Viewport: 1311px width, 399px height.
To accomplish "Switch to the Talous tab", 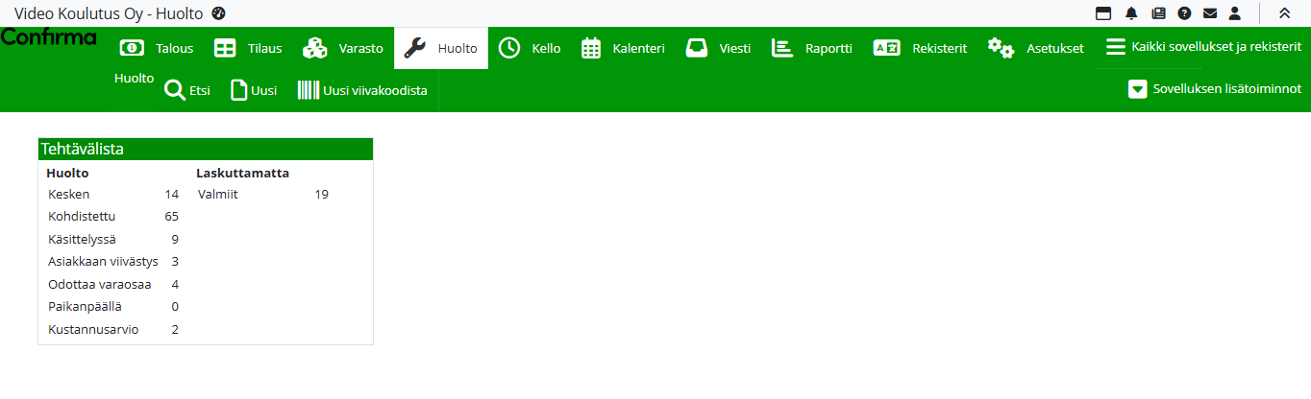I will pos(156,48).
